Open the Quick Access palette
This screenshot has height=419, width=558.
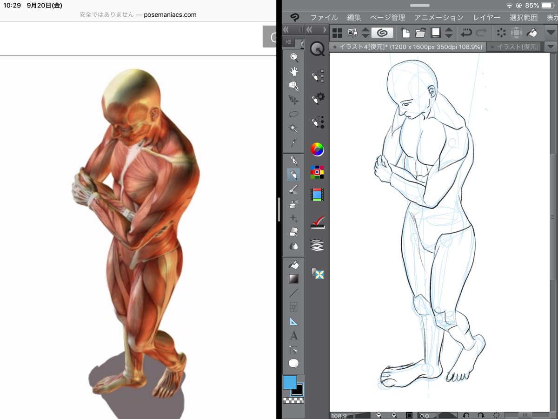pos(318,48)
